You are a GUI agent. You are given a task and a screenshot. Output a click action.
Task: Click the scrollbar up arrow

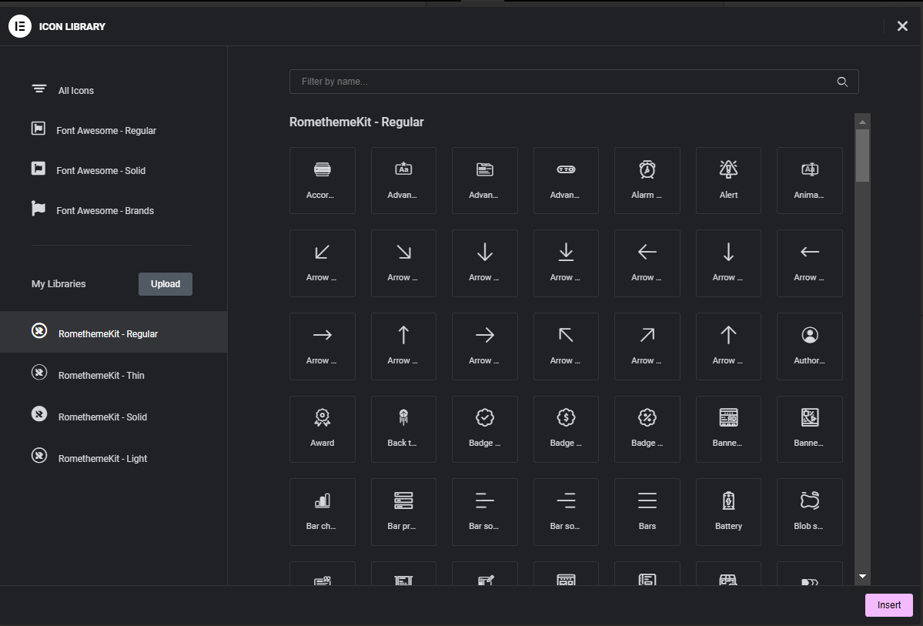point(862,122)
